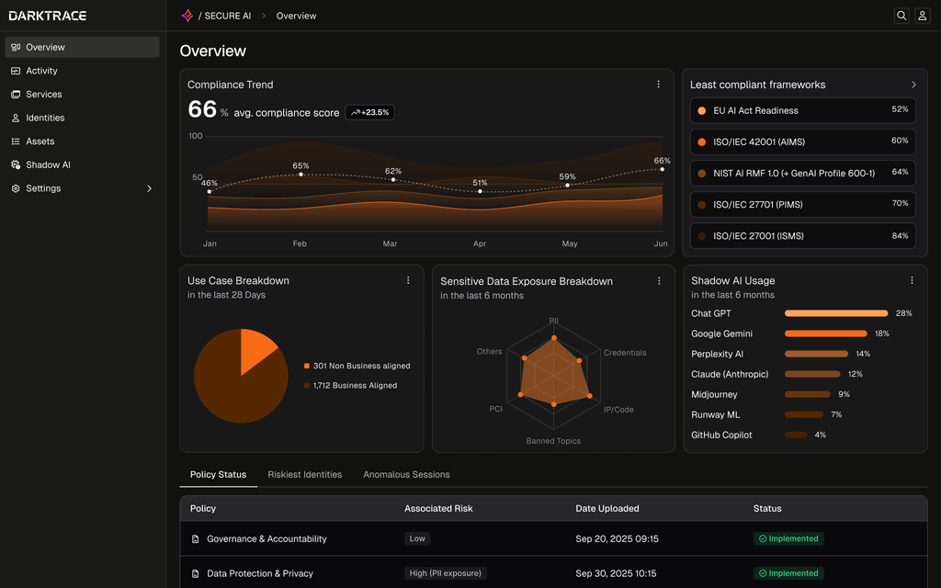The height and width of the screenshot is (588, 941).
Task: Select the Policy Status tab
Action: [x=219, y=475]
